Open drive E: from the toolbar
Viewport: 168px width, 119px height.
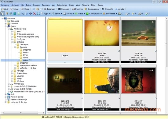point(127,14)
